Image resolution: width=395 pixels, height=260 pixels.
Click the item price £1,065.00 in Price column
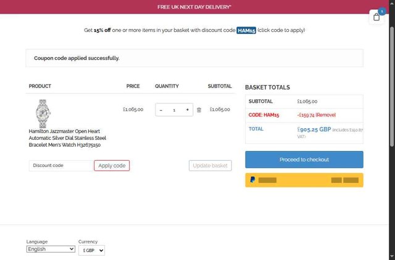pyautogui.click(x=133, y=110)
